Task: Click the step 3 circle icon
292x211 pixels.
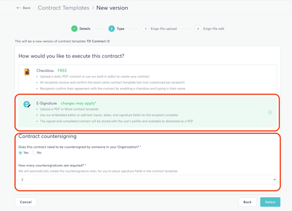Action: [x=145, y=29]
